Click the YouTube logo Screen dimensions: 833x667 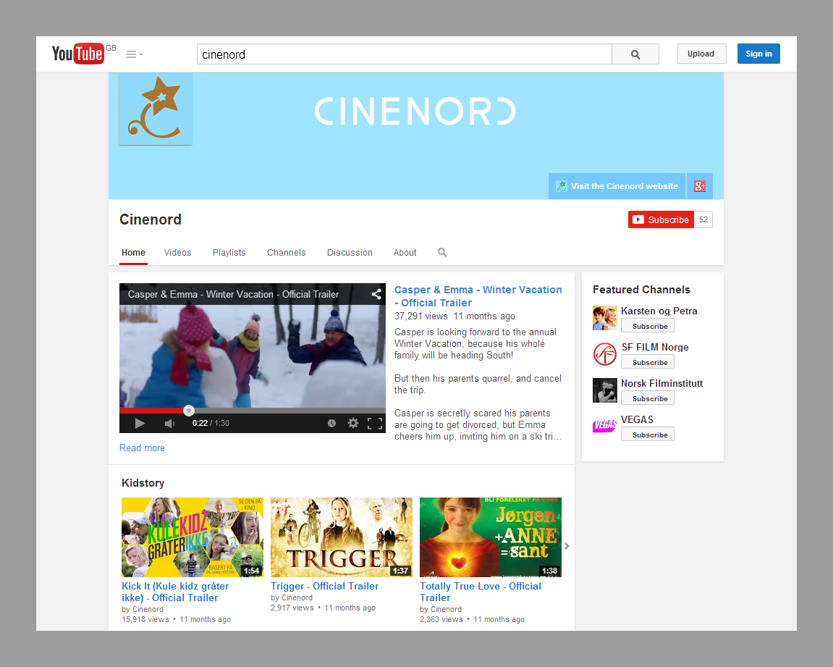point(77,54)
